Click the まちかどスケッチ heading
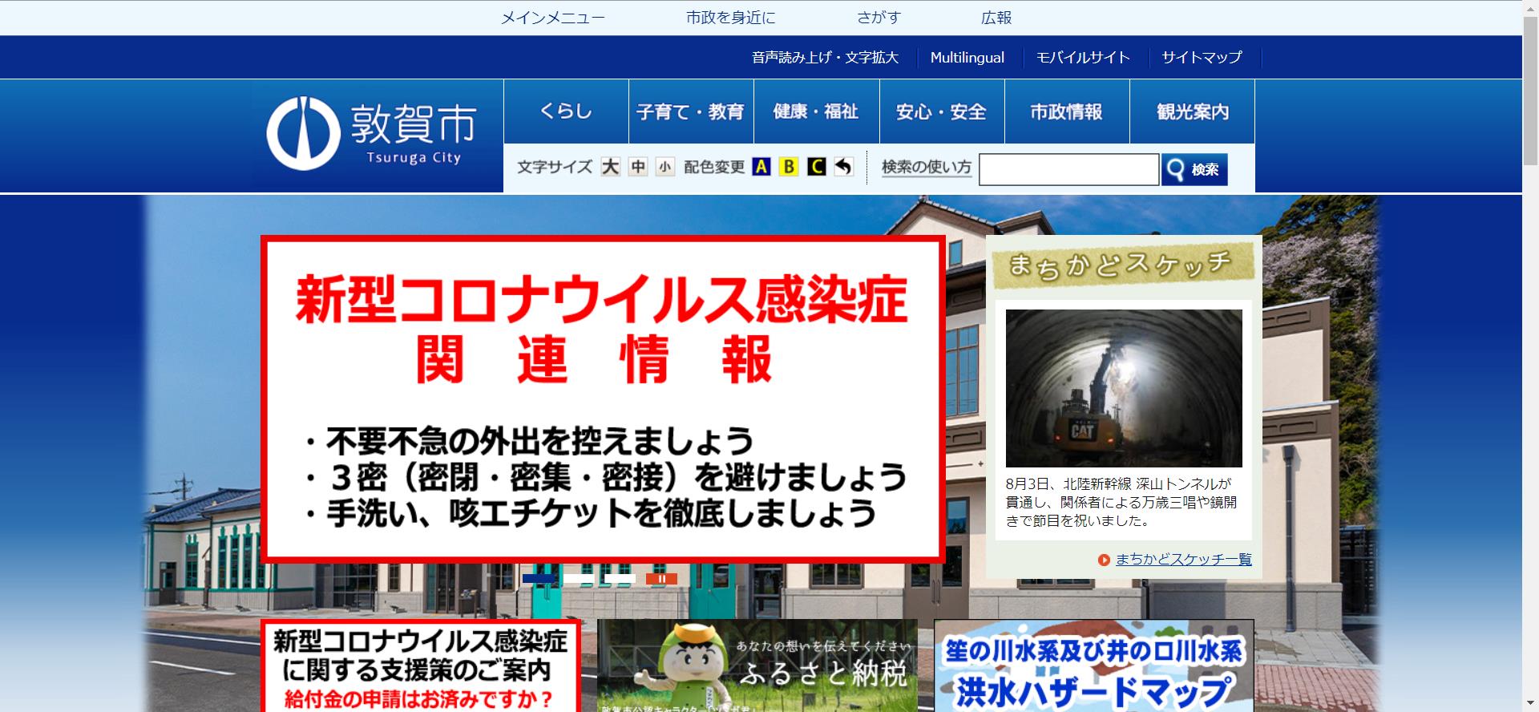The image size is (1539, 712). pyautogui.click(x=1123, y=265)
